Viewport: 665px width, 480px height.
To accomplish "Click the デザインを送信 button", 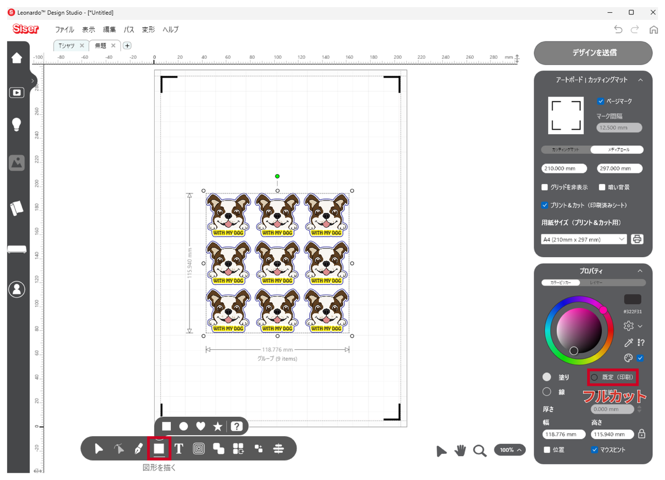I will (x=593, y=53).
